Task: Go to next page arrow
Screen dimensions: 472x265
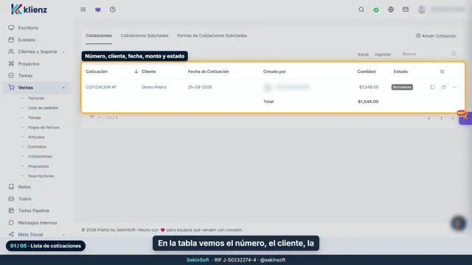Action: pyautogui.click(x=453, y=119)
